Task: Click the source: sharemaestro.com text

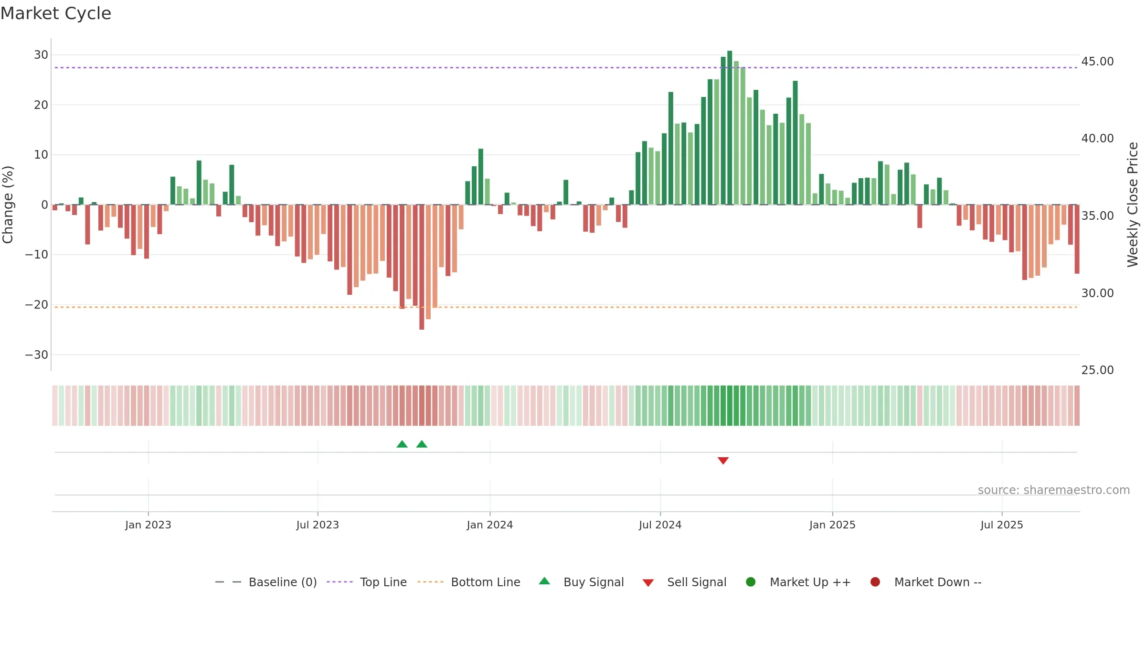Action: (1054, 490)
